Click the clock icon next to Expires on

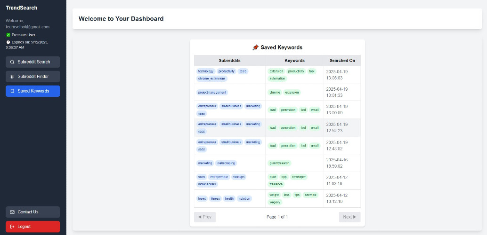(x=8, y=42)
